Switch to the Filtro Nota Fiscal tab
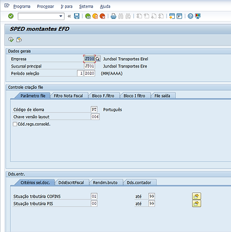The width and height of the screenshot is (231, 232). click(x=68, y=96)
